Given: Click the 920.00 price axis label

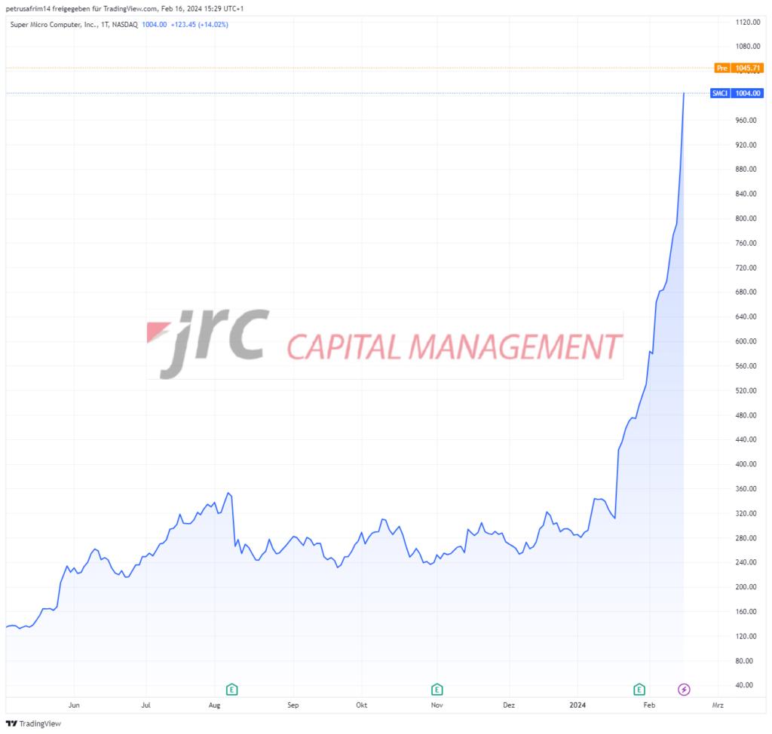Looking at the screenshot, I should pyautogui.click(x=746, y=145).
